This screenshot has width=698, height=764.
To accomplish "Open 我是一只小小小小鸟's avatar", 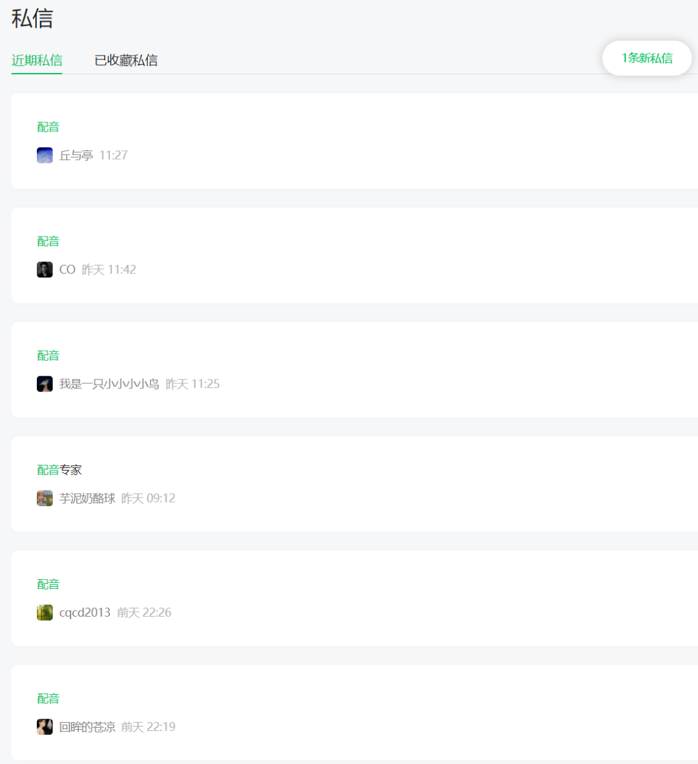I will (45, 384).
